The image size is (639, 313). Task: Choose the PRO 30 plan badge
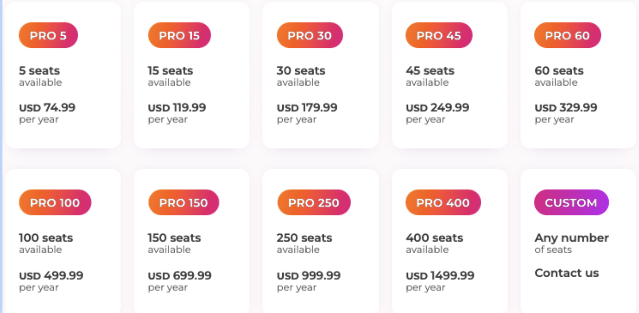310,35
